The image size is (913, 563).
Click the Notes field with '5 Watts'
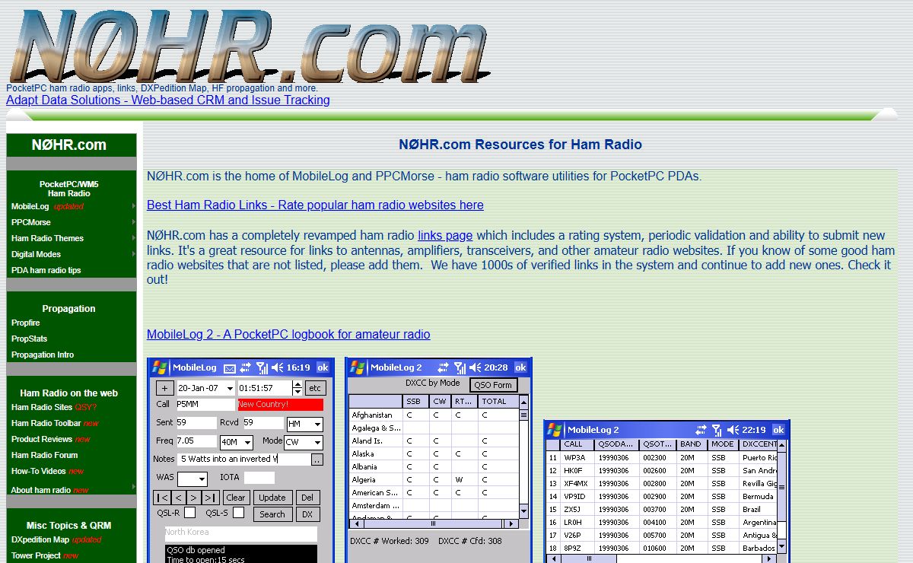pos(243,460)
